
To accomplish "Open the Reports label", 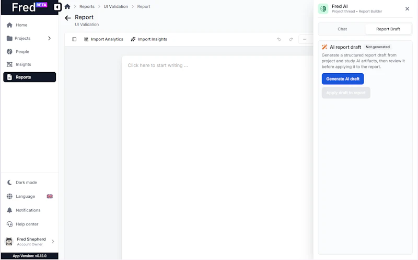I will (24, 77).
